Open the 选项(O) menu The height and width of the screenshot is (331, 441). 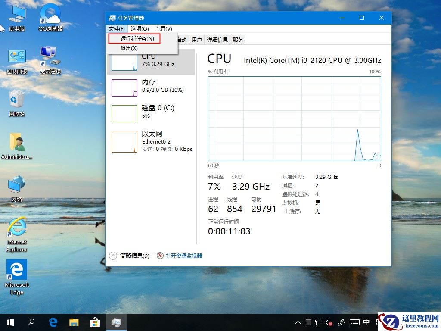point(139,28)
